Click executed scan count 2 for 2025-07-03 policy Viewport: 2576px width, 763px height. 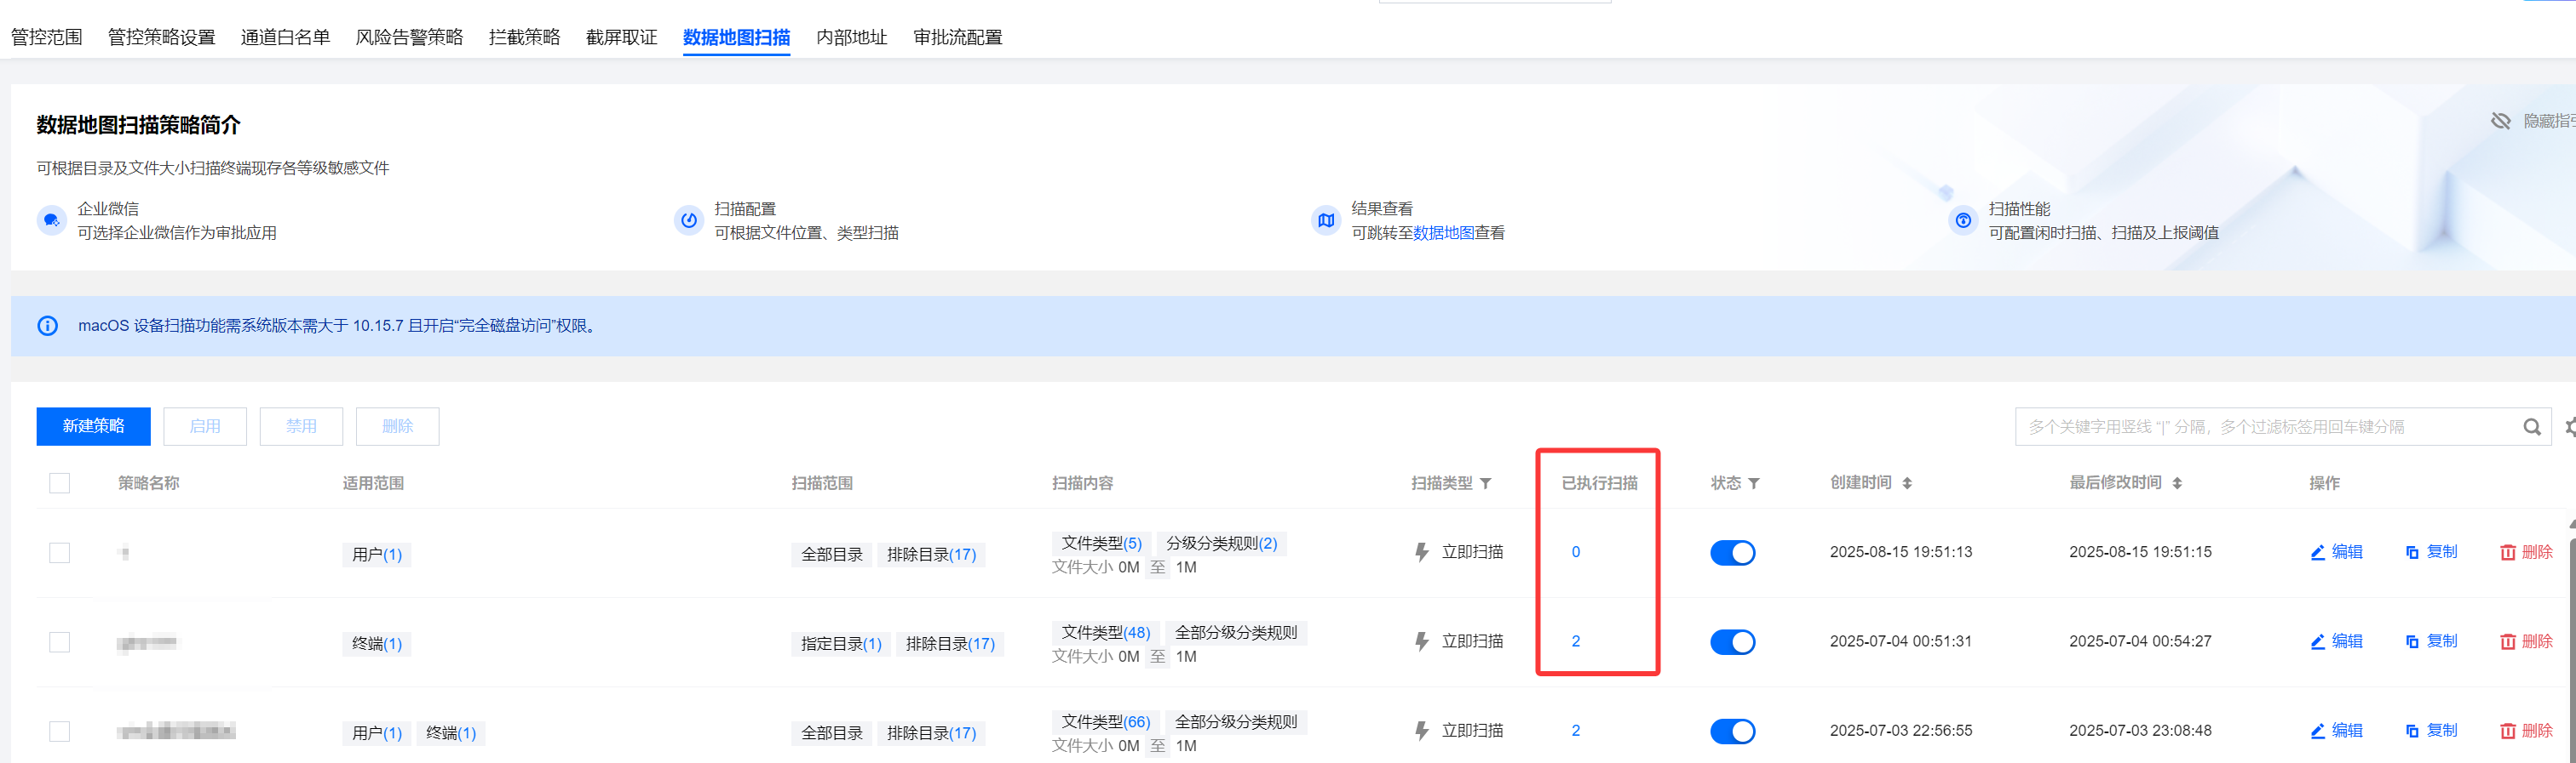point(1575,731)
